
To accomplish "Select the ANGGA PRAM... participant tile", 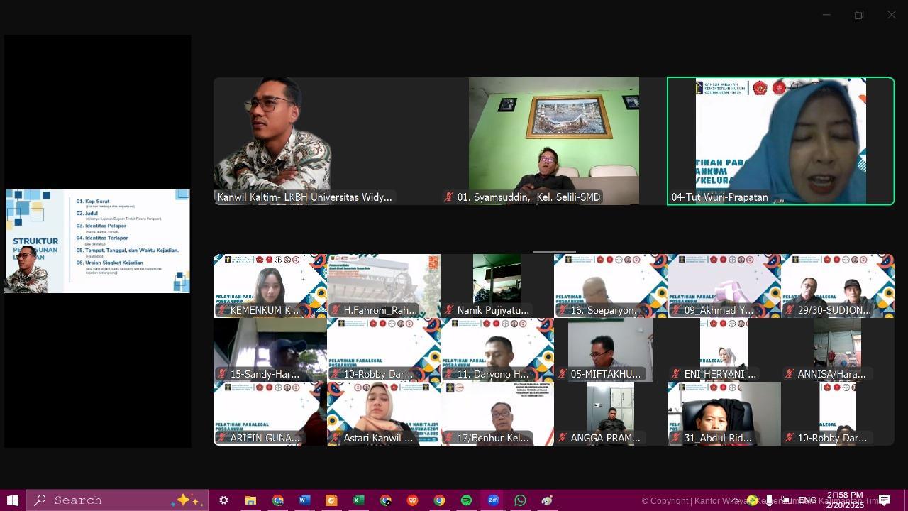I will click(611, 414).
